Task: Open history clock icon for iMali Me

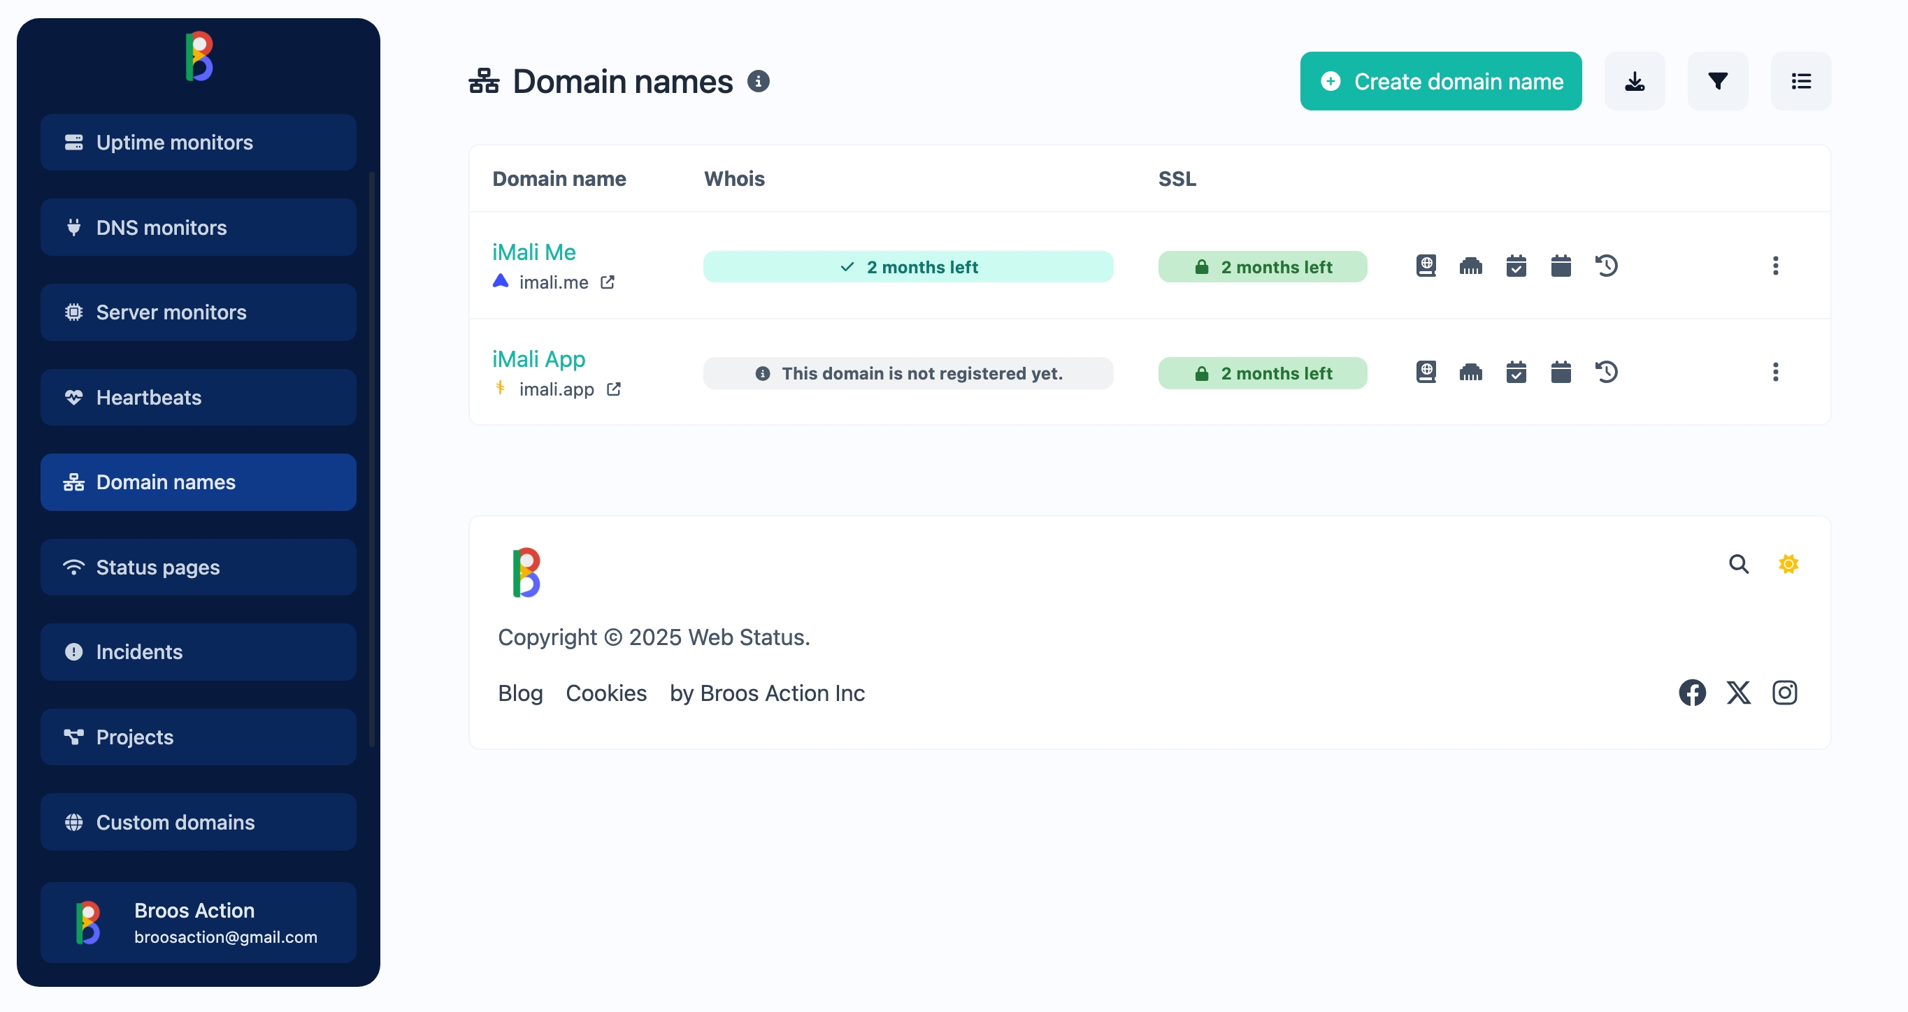Action: (1606, 266)
